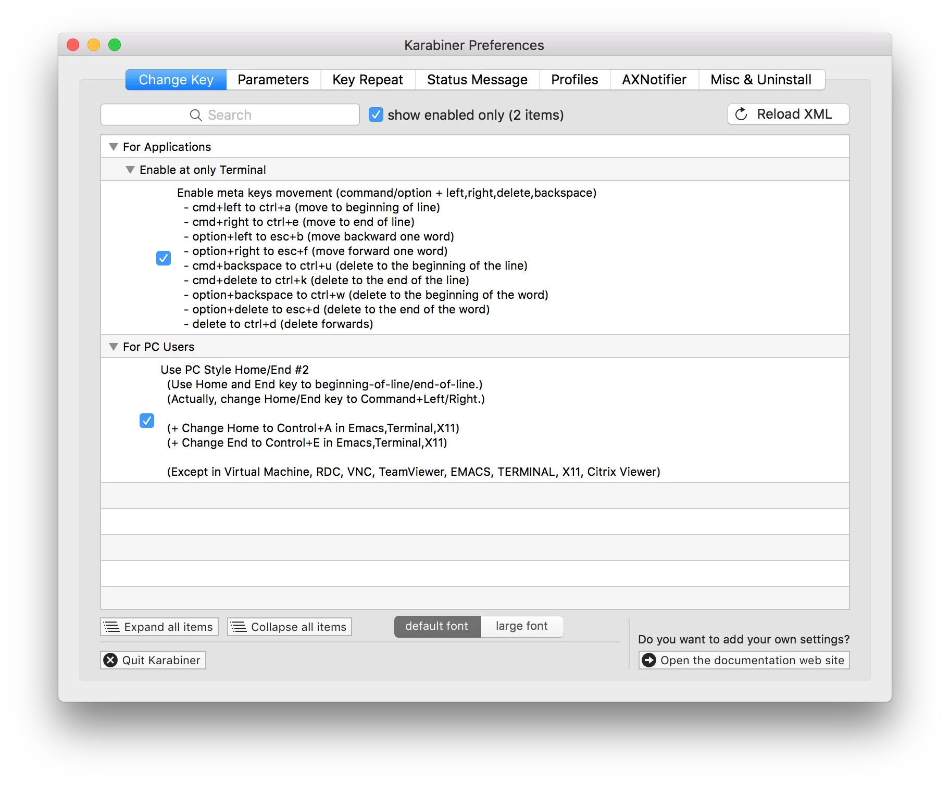Click 'Do you want to add your own settings?' text
This screenshot has width=950, height=785.
point(744,639)
